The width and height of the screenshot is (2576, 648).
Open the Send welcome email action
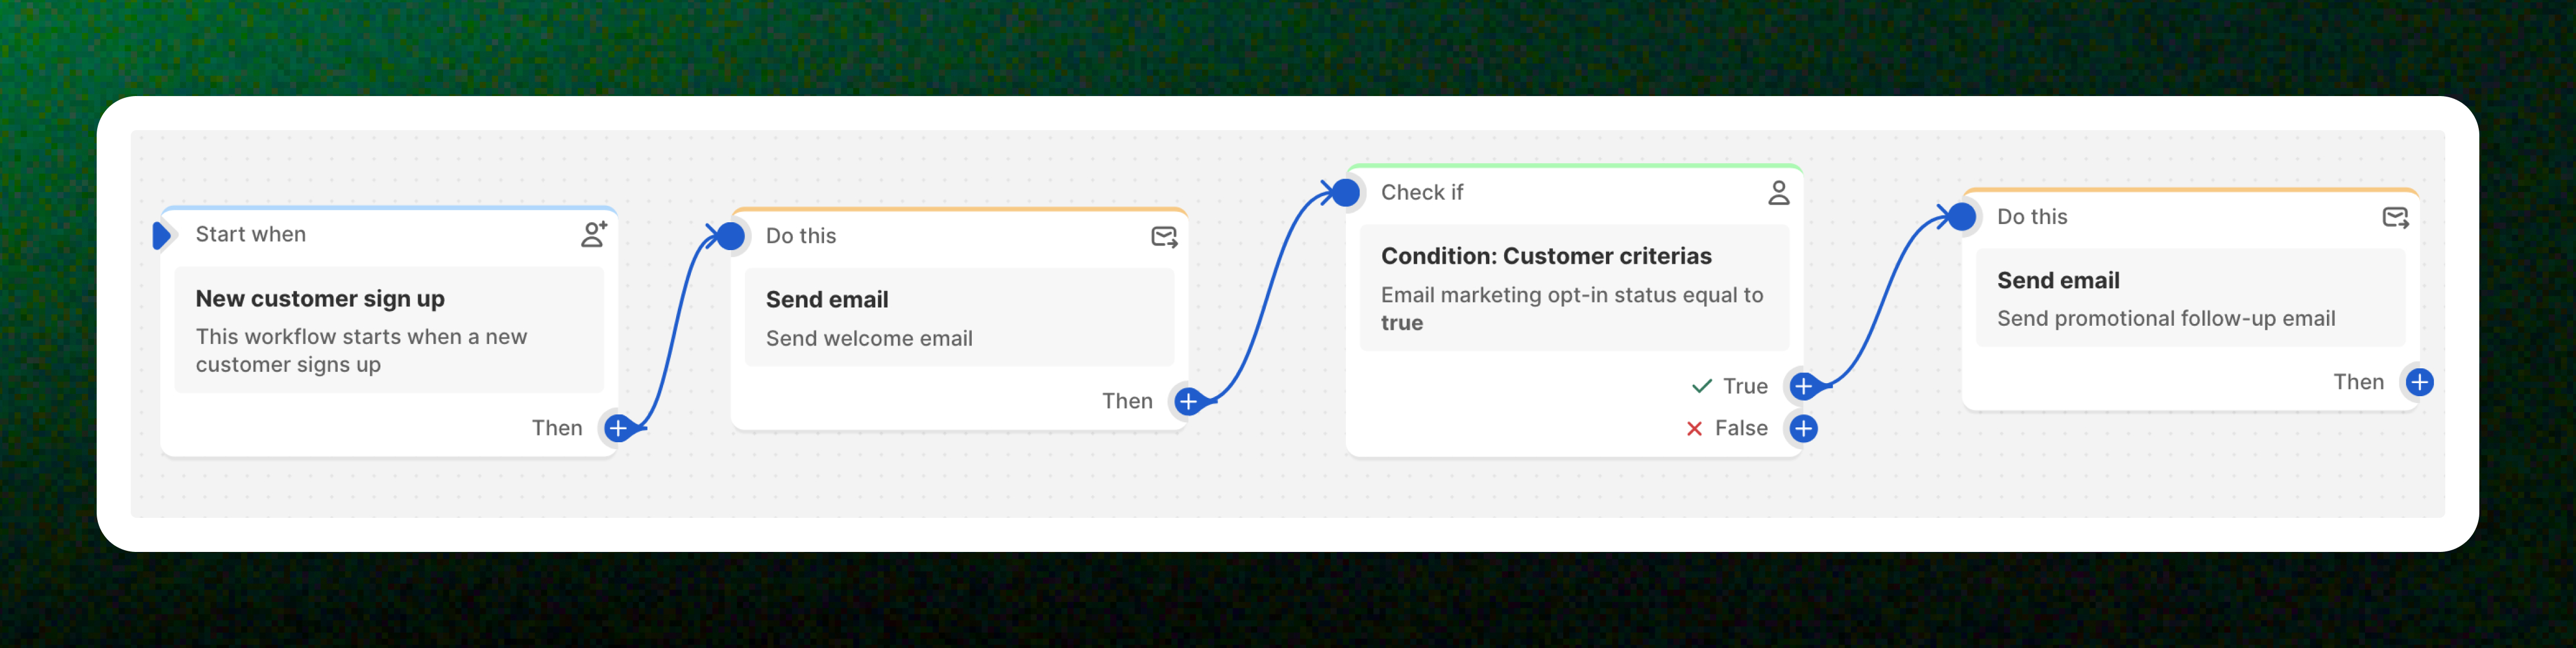[959, 318]
